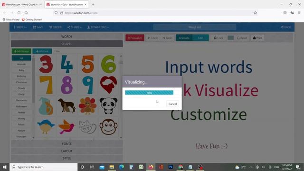Open the SHARE dropdown
304x171 pixels.
pos(75,27)
